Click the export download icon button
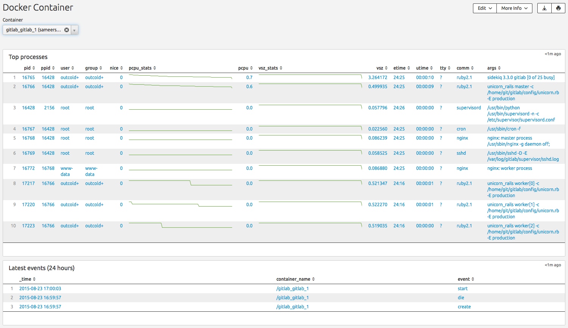The height and width of the screenshot is (328, 568). click(x=544, y=8)
